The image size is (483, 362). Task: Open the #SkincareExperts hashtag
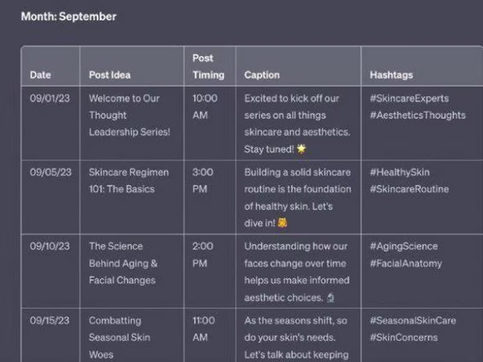[409, 98]
